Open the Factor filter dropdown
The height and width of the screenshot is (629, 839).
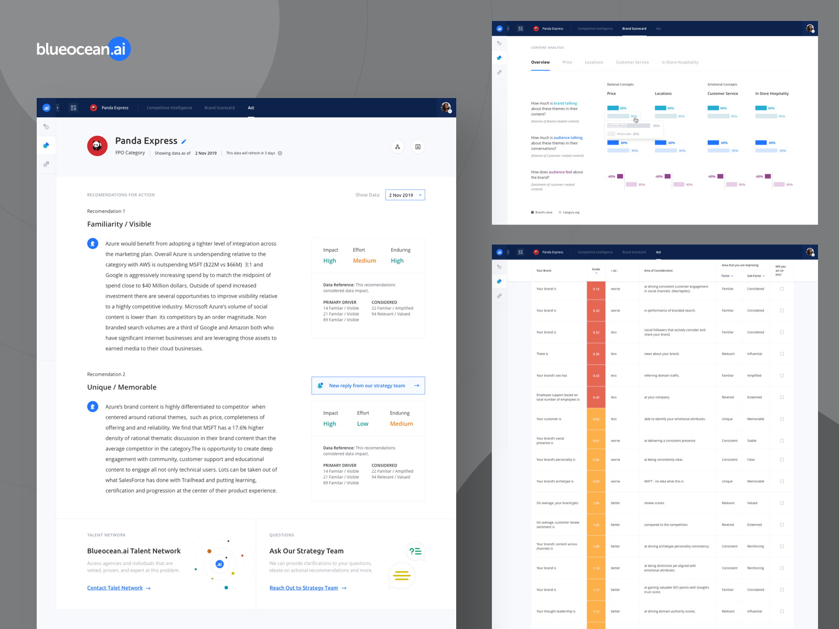(x=727, y=276)
